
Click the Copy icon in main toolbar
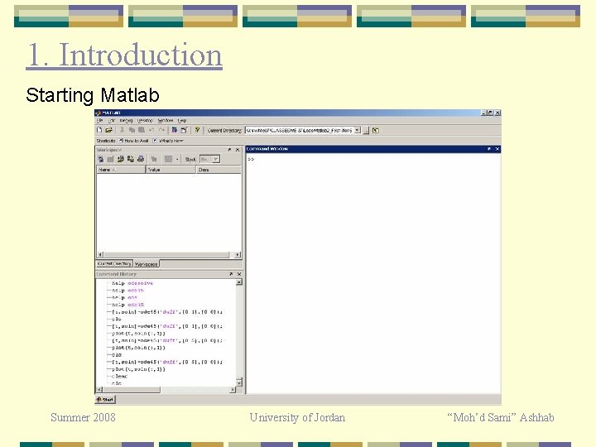pos(132,130)
